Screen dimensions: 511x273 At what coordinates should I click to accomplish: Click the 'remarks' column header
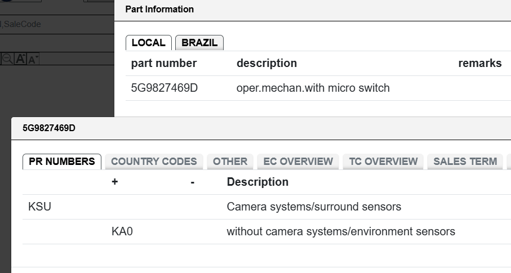click(479, 63)
